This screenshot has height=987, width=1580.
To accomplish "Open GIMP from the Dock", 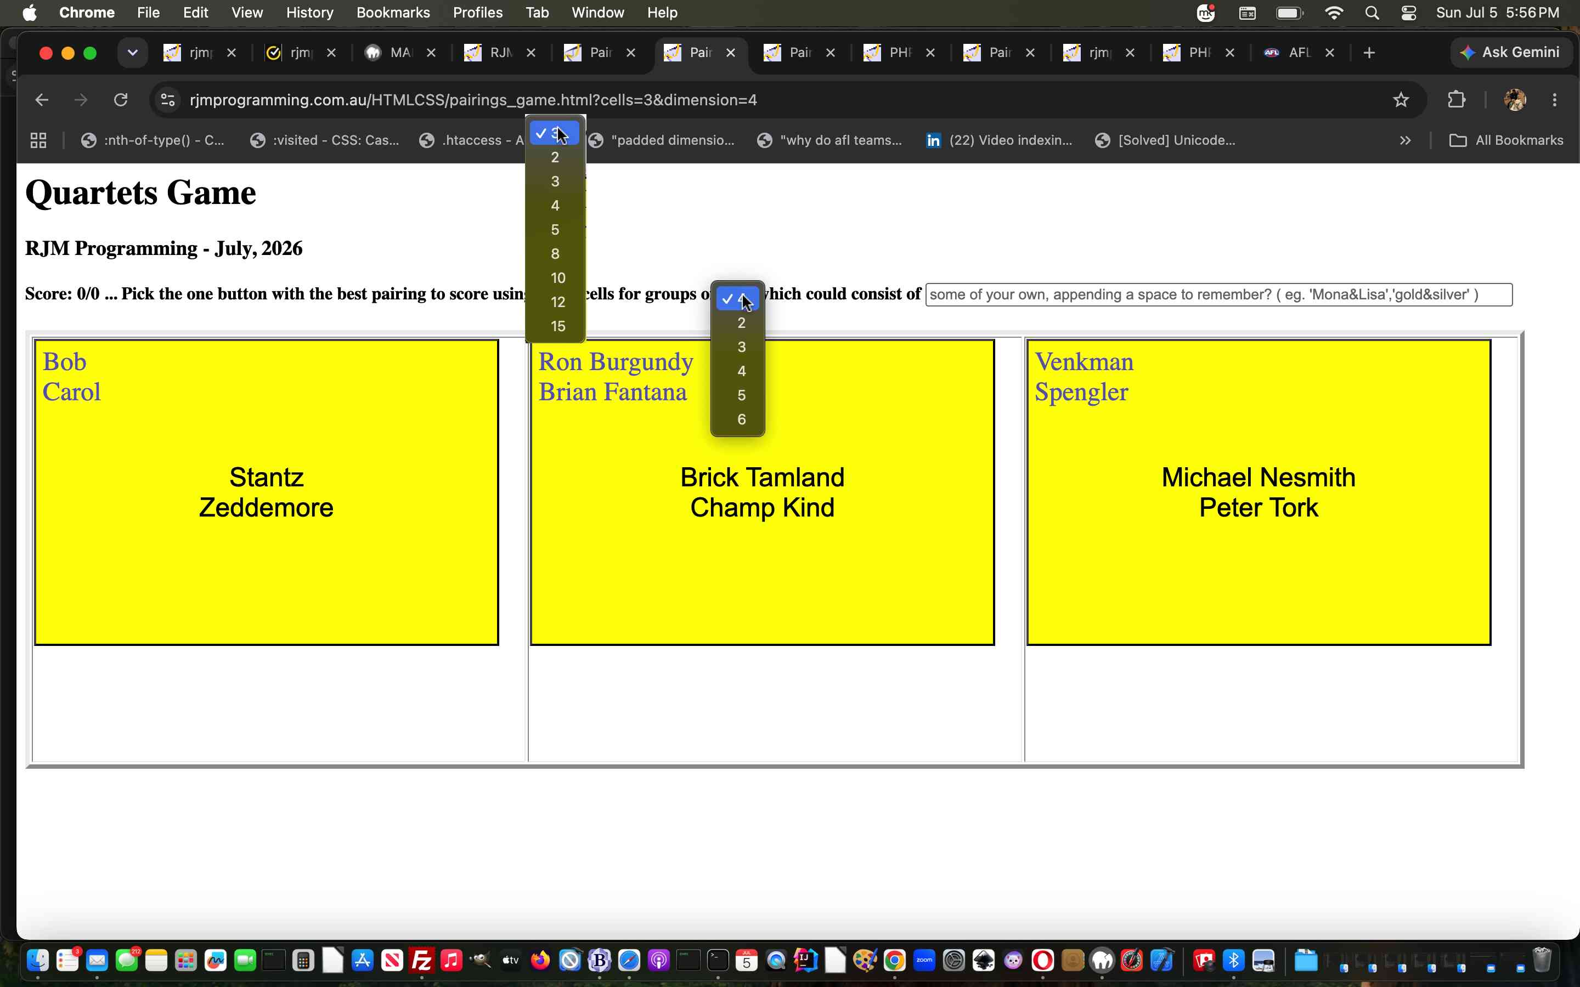I will (x=481, y=960).
